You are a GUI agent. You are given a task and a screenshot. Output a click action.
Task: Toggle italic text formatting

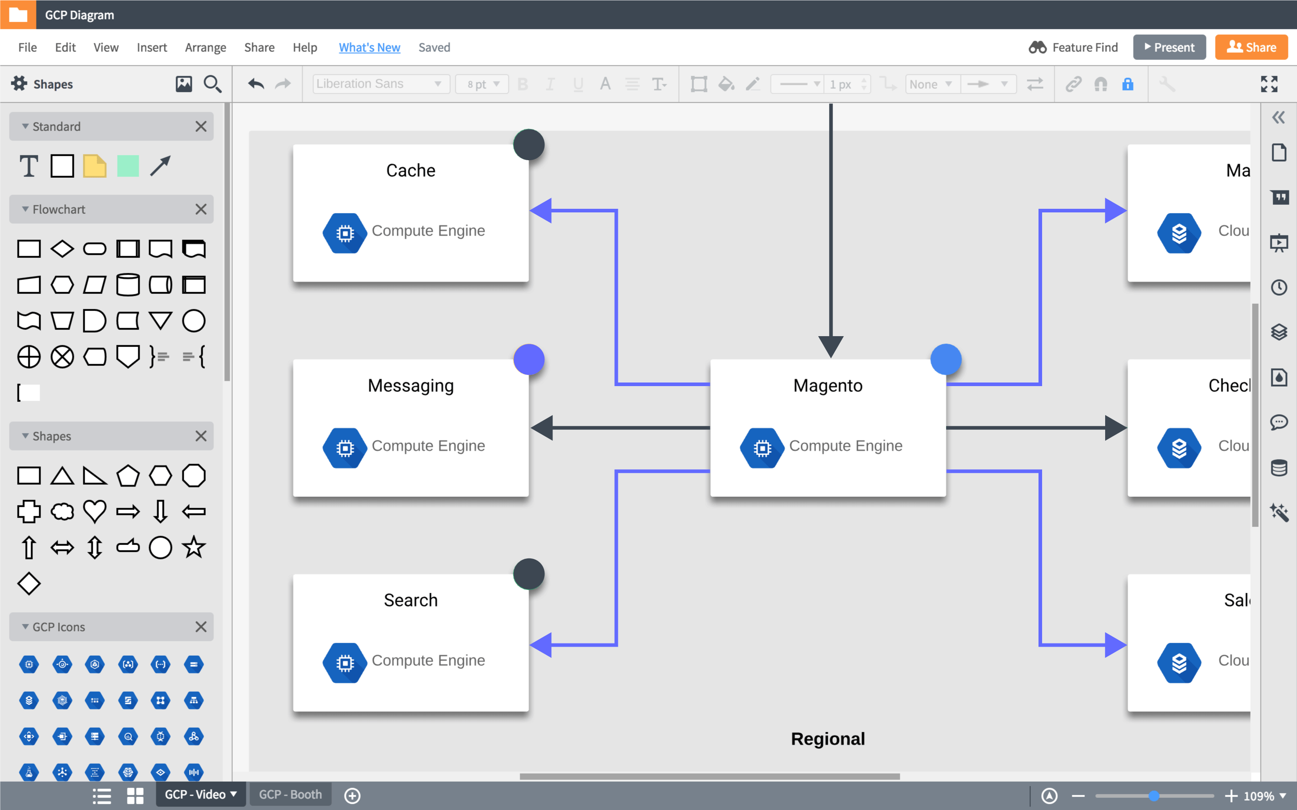[x=550, y=84]
